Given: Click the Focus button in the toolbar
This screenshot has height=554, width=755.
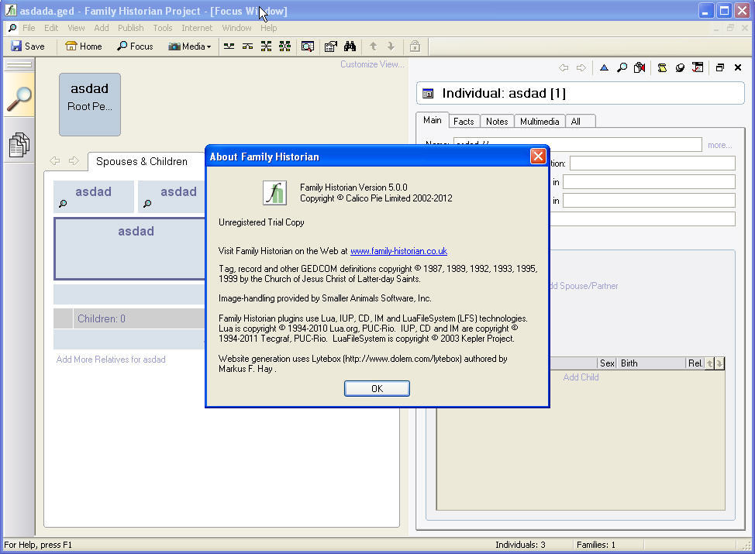Looking at the screenshot, I should pyautogui.click(x=135, y=46).
